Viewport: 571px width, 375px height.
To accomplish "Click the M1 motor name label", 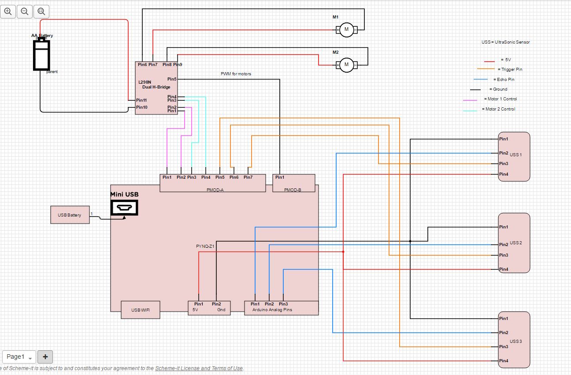I will [335, 17].
